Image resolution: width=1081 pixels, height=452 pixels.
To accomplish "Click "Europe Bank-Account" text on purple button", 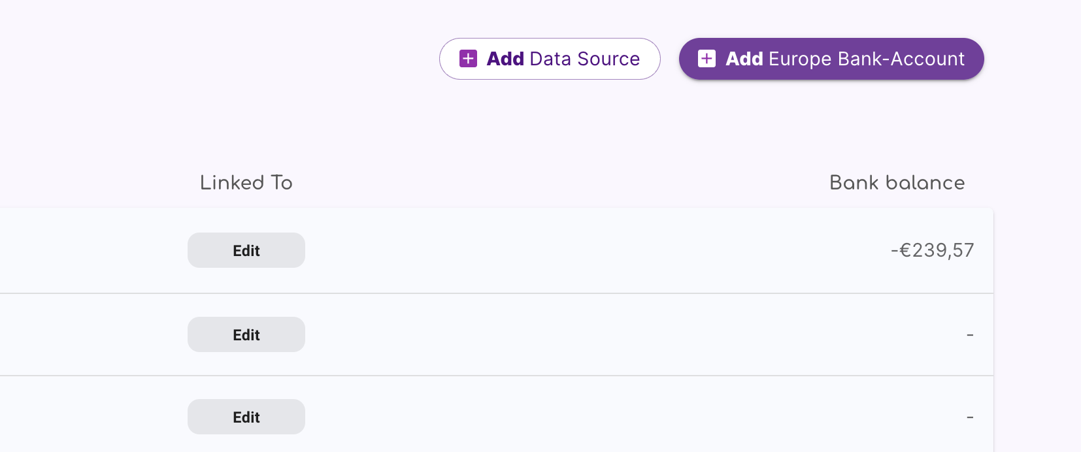I will tap(867, 59).
